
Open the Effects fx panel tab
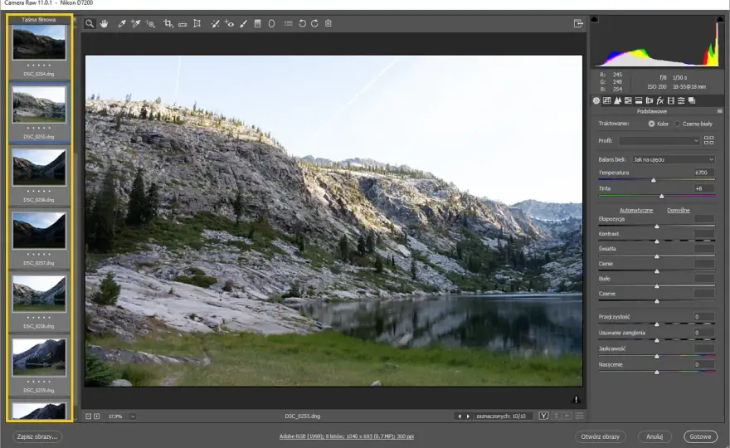point(659,100)
